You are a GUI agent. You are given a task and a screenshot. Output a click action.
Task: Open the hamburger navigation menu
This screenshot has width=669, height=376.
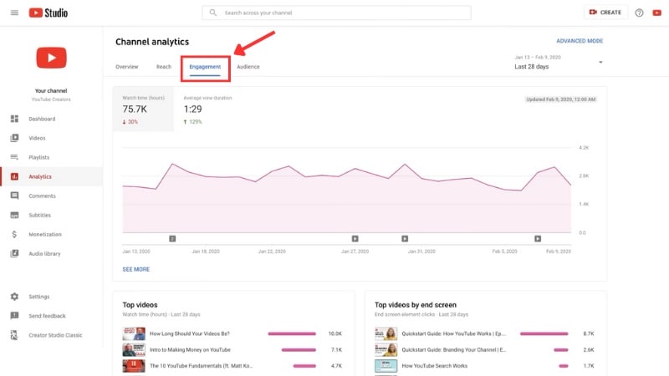coord(14,13)
